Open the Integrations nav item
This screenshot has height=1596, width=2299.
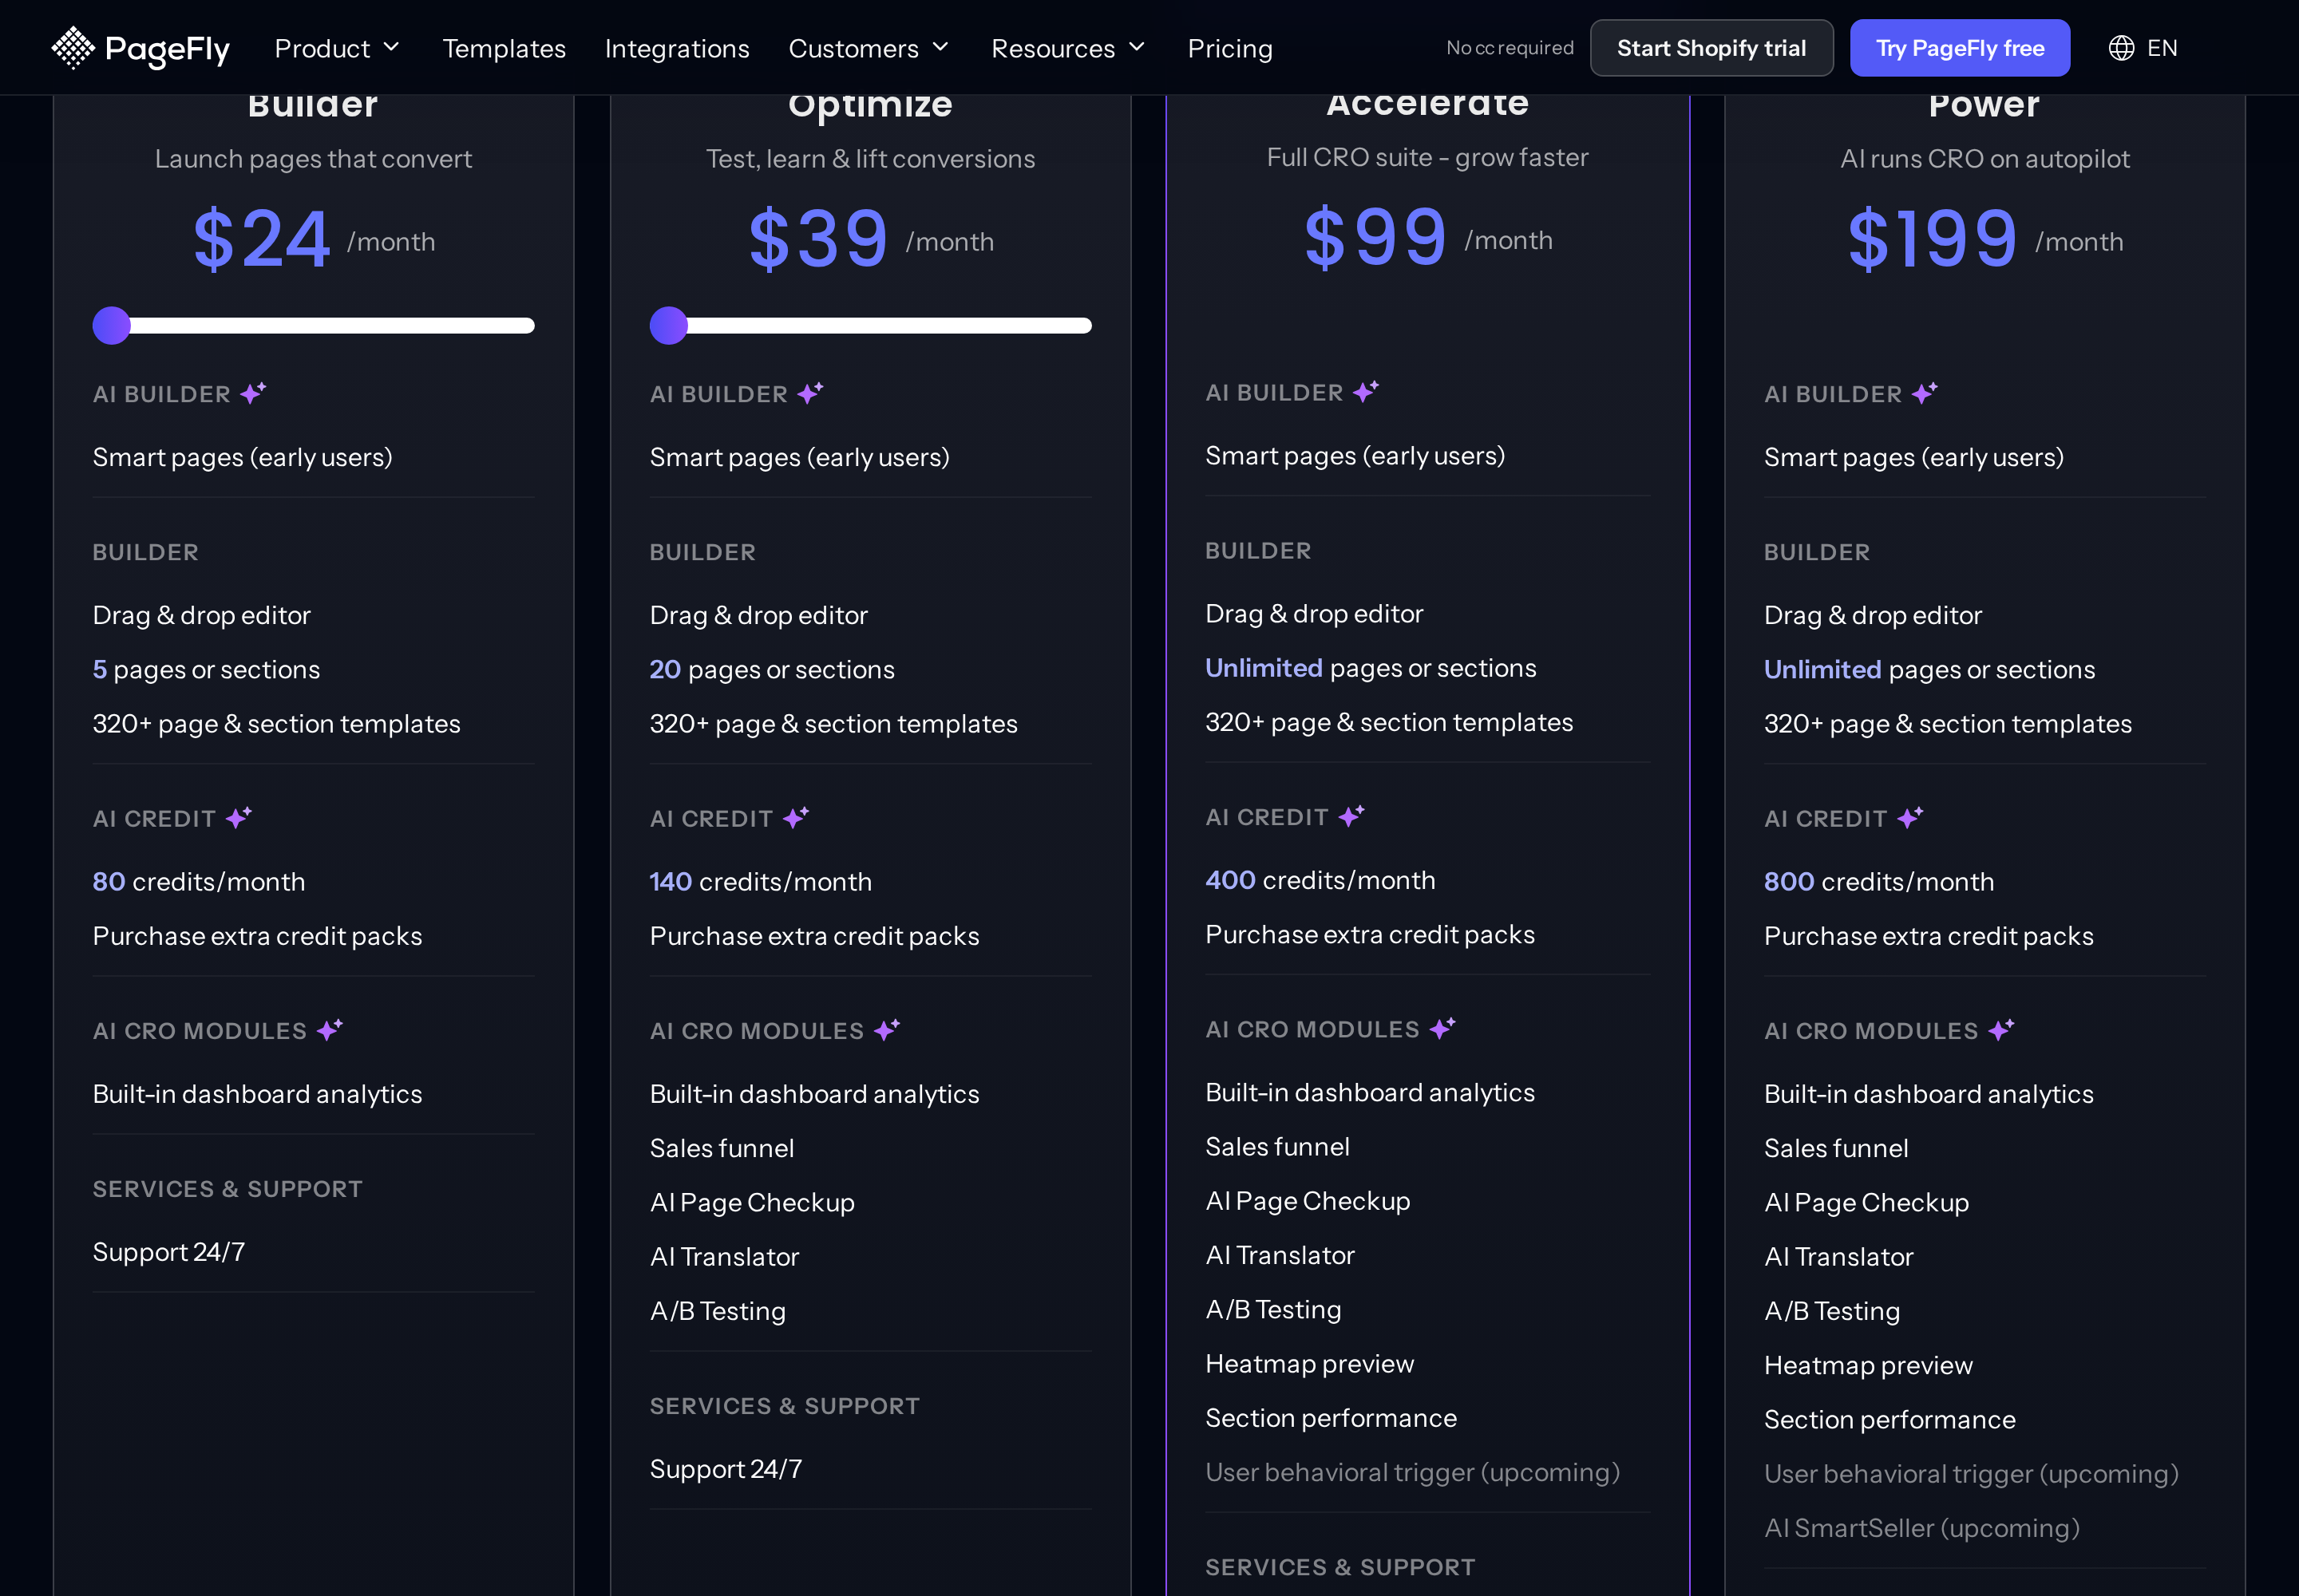click(677, 48)
